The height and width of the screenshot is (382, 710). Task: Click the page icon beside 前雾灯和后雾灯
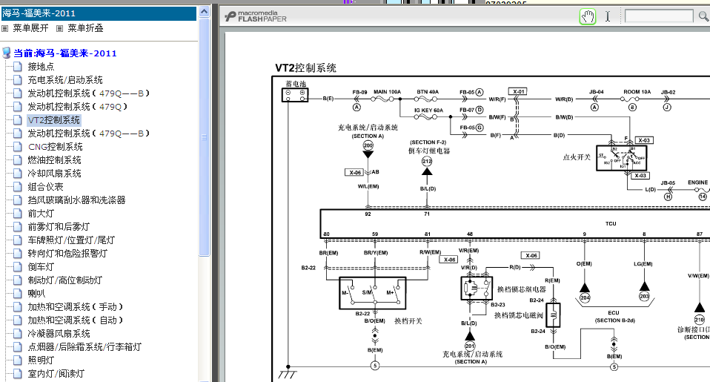click(x=18, y=227)
